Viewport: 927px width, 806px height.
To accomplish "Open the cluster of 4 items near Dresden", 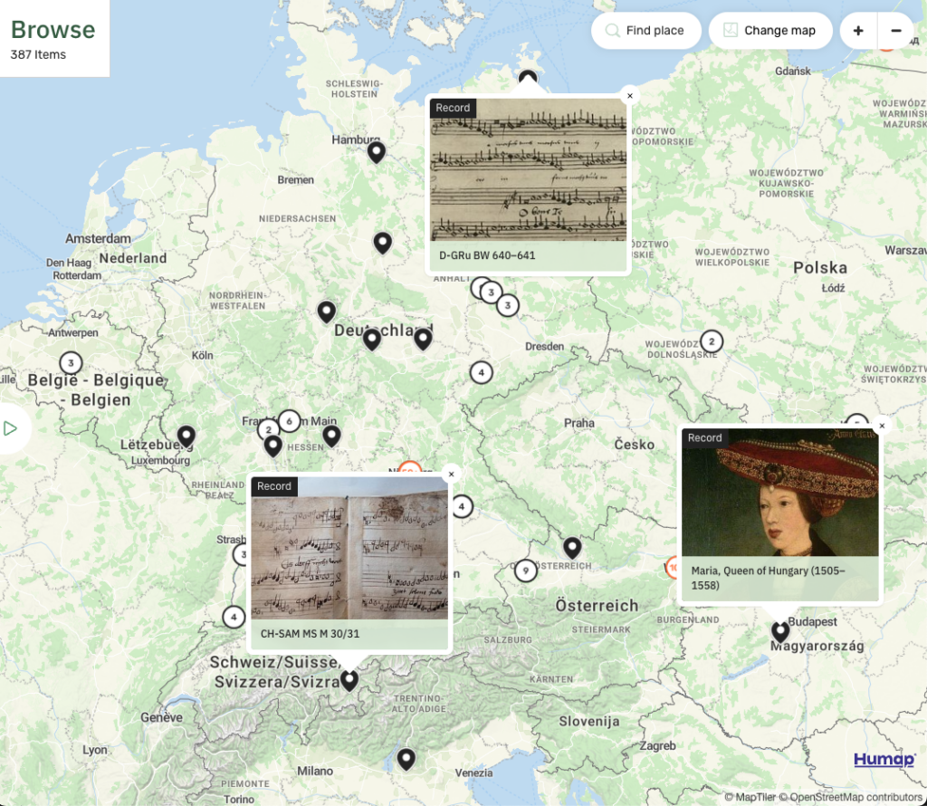I will [x=480, y=372].
